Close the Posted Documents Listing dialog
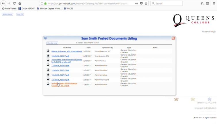Screen dimensions: 217x129 pos(173,38)
